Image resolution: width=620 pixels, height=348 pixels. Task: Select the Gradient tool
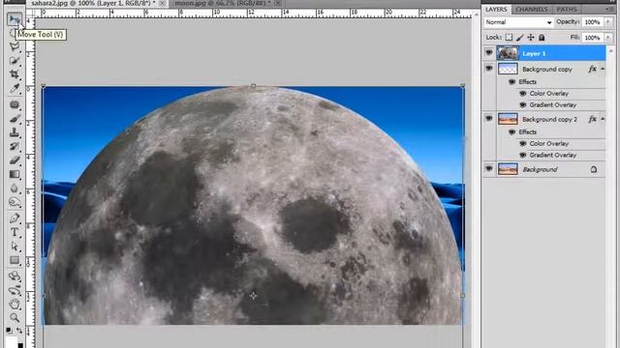[x=15, y=174]
